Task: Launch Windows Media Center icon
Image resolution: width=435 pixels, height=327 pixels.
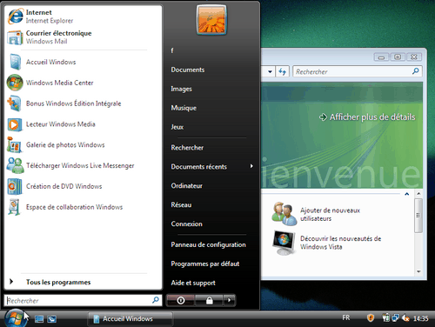Action: (x=15, y=83)
